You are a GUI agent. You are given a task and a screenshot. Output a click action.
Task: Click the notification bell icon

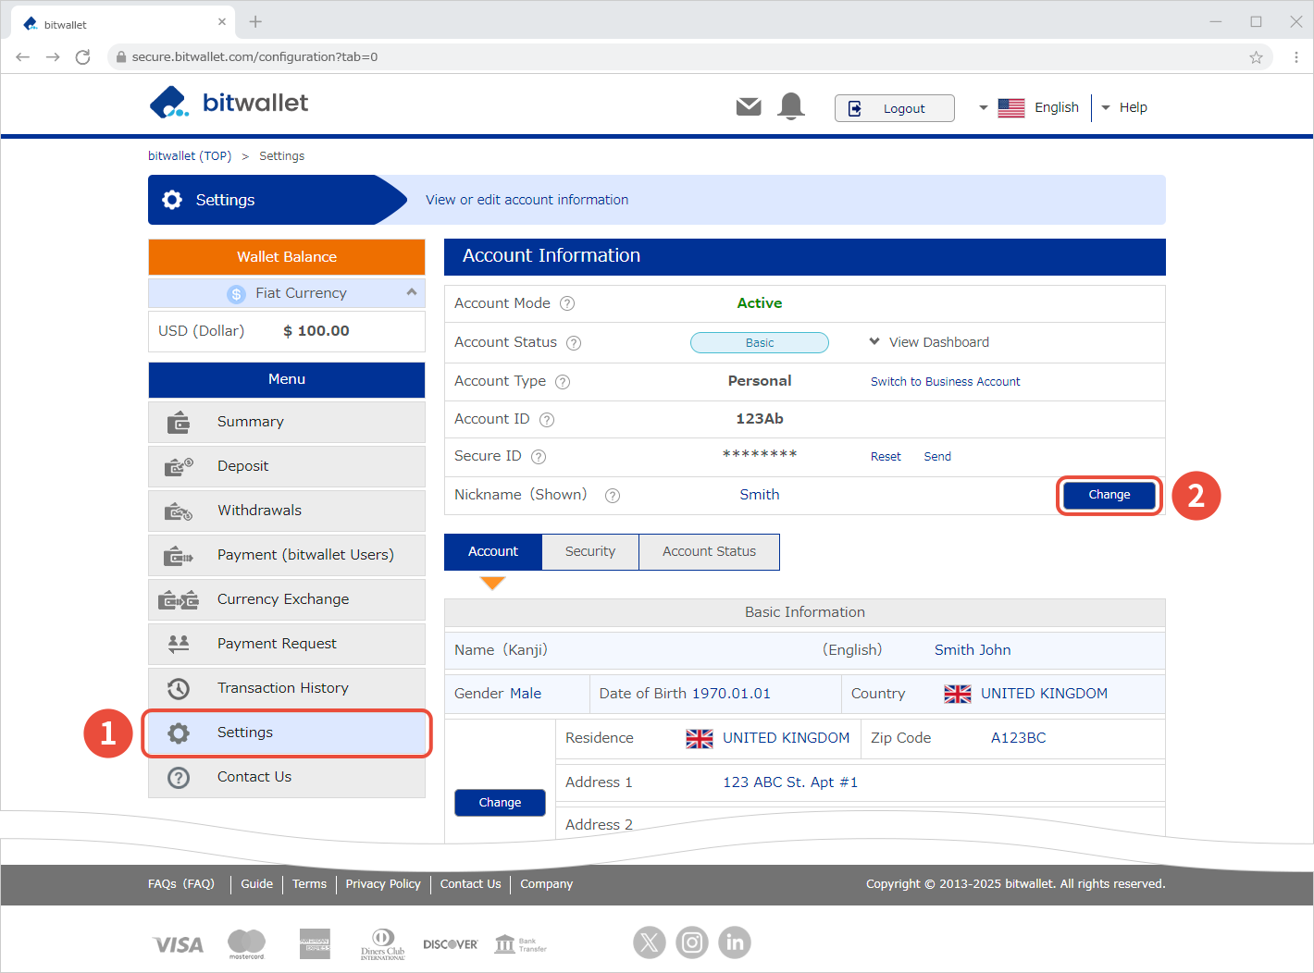click(791, 106)
